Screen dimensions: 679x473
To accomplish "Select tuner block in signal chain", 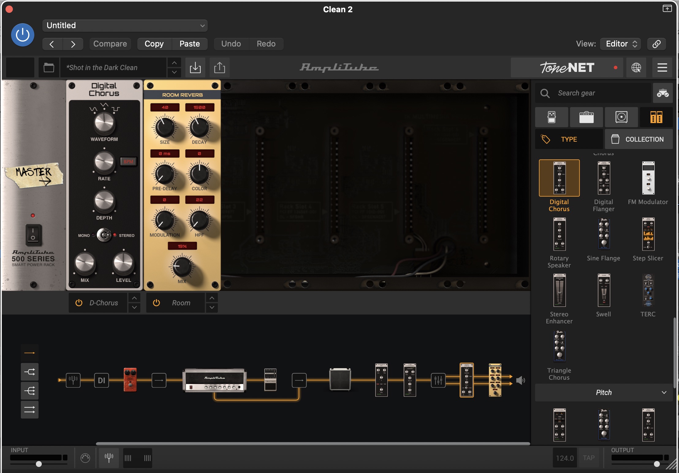I will tap(73, 380).
